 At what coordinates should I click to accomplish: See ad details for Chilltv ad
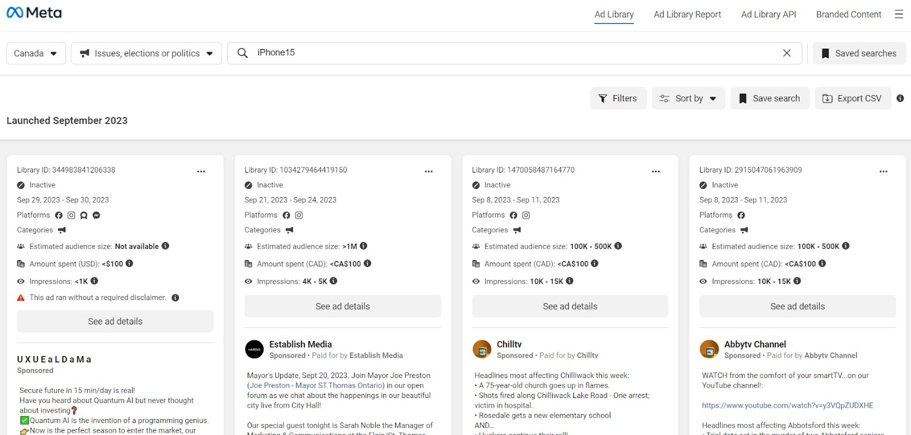coord(570,306)
